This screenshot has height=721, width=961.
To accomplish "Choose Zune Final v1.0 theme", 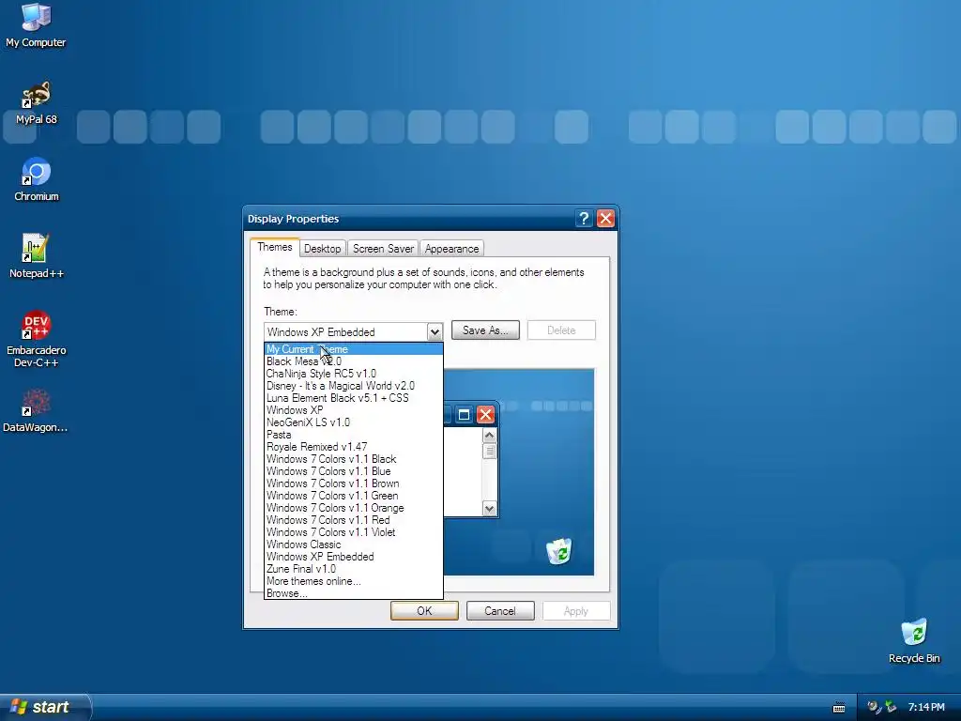I will (354, 569).
